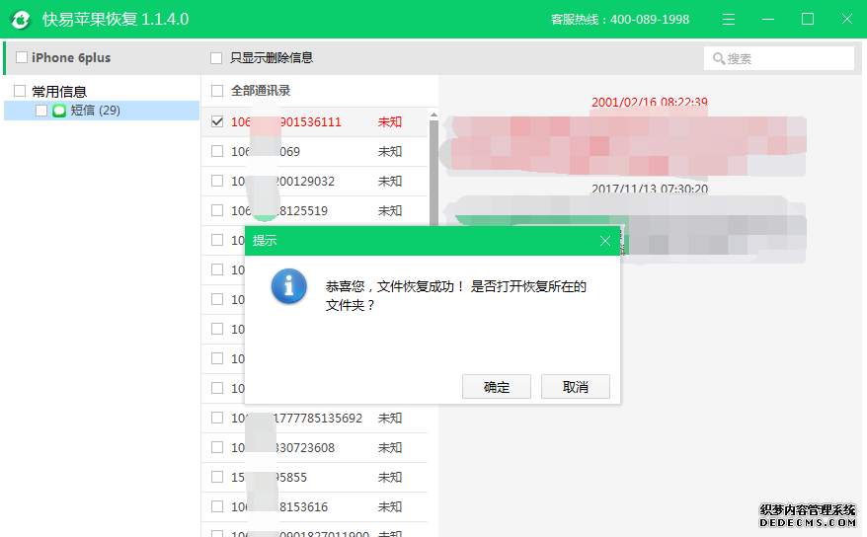Click into the 搜索 search field
This screenshot has height=537, width=867.
pos(778,58)
